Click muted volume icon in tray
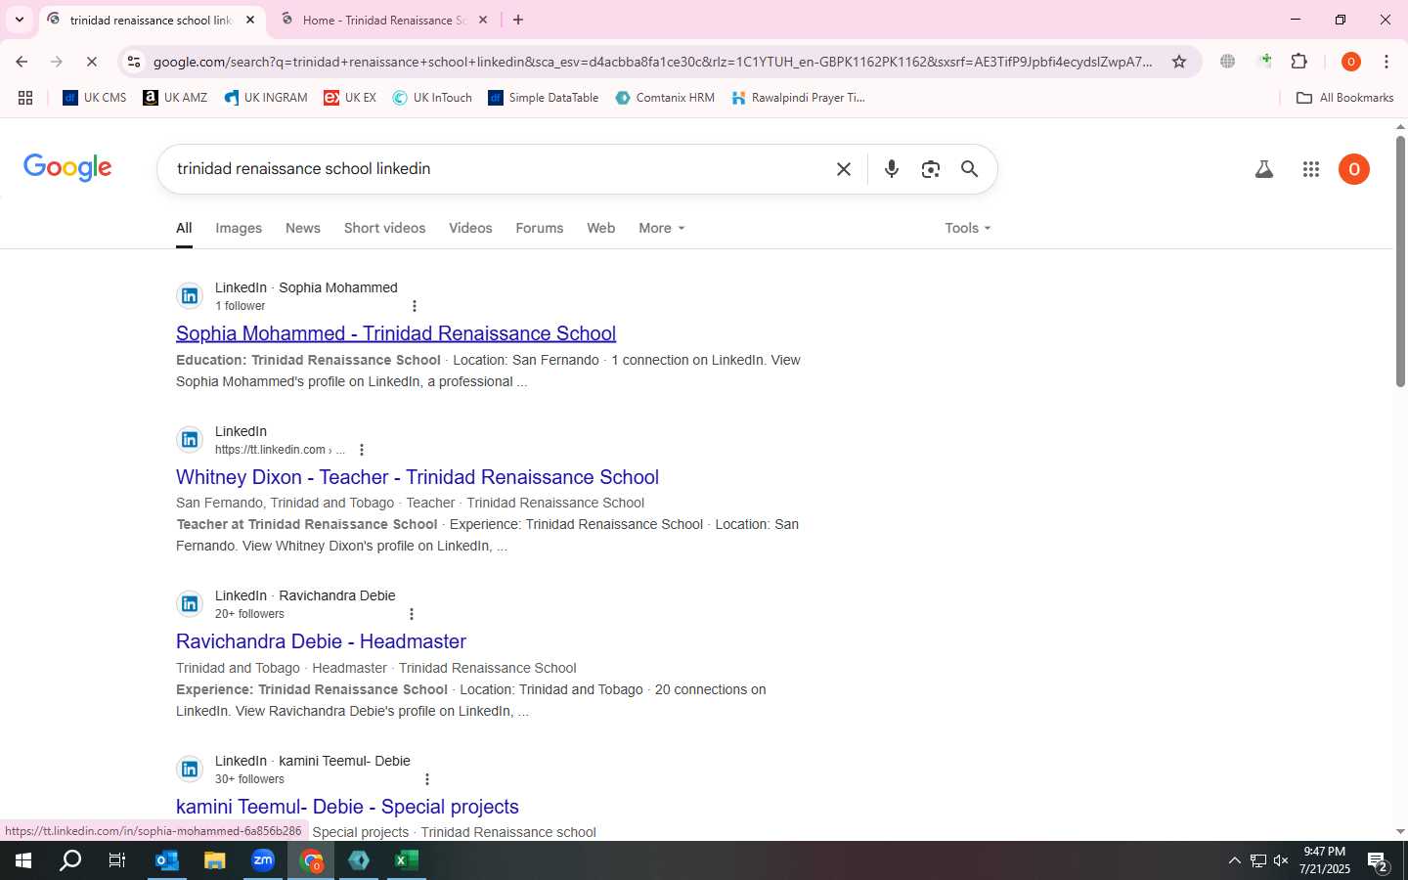 (1281, 860)
